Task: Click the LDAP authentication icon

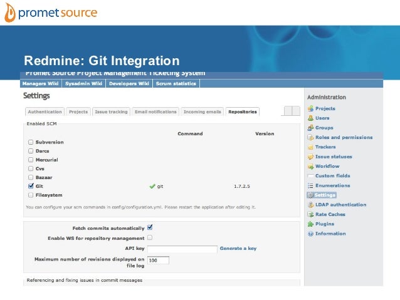Action: pyautogui.click(x=310, y=205)
